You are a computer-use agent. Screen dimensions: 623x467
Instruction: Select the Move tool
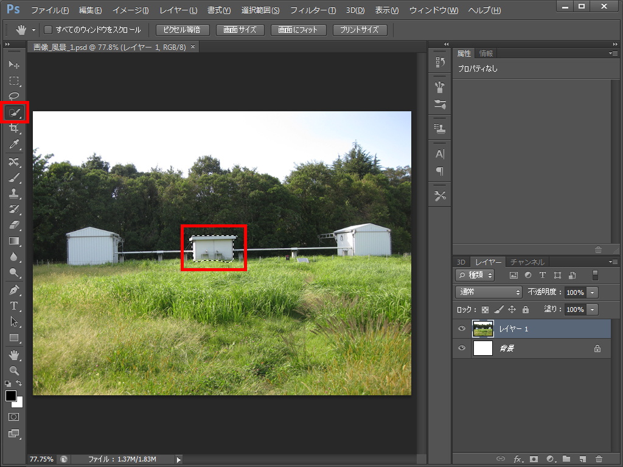point(15,64)
